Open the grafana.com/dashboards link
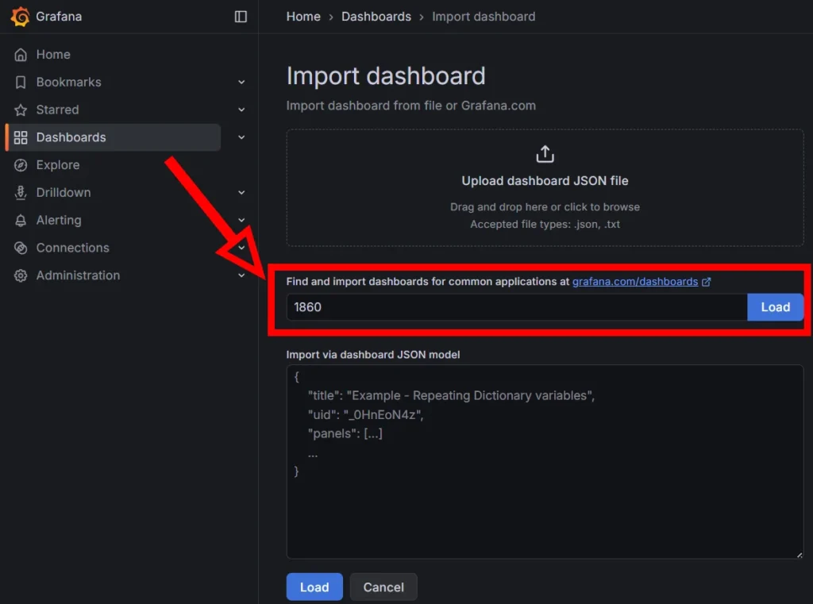The width and height of the screenshot is (813, 604). point(635,282)
